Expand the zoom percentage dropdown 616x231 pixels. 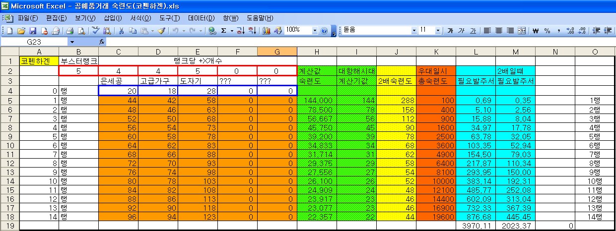pyautogui.click(x=315, y=31)
